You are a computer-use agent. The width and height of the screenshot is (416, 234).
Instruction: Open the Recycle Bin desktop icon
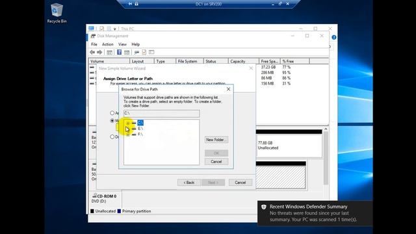tap(57, 13)
